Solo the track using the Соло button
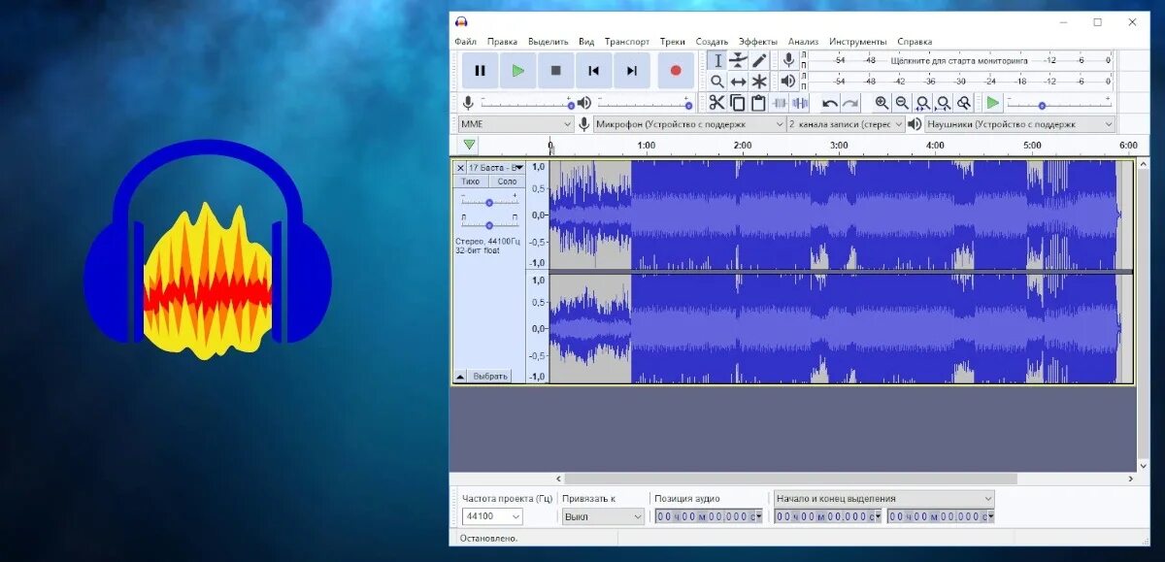The image size is (1165, 562). [x=506, y=182]
